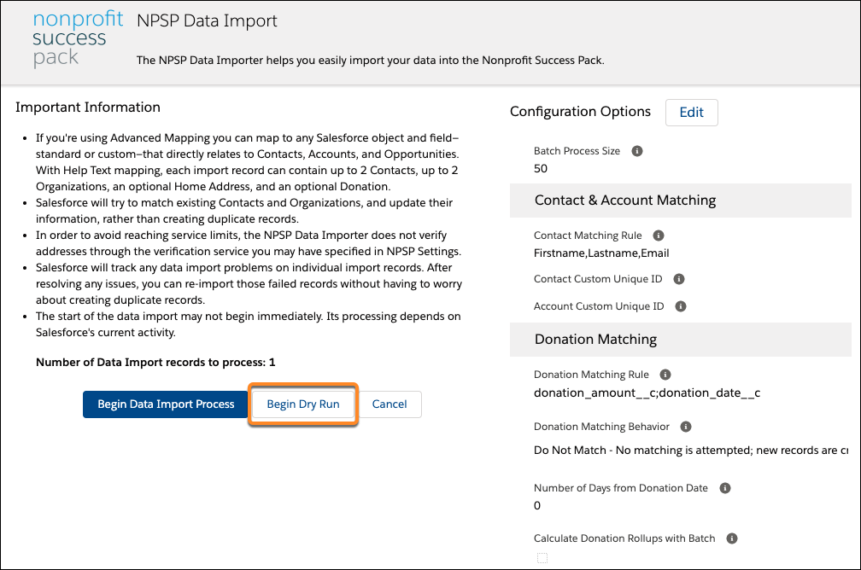Show help for Account Custom Unique ID
Image resolution: width=861 pixels, height=570 pixels.
click(x=681, y=306)
